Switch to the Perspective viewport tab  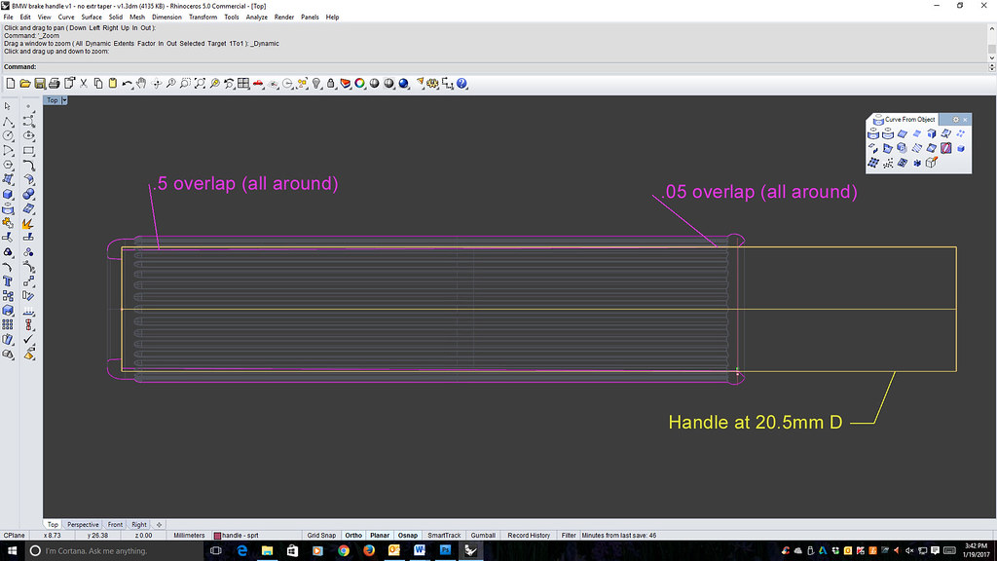tap(83, 525)
